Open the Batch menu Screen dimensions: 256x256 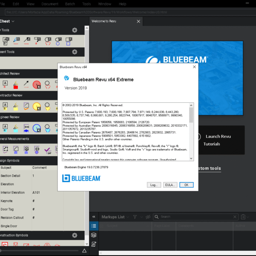[x=70, y=4]
